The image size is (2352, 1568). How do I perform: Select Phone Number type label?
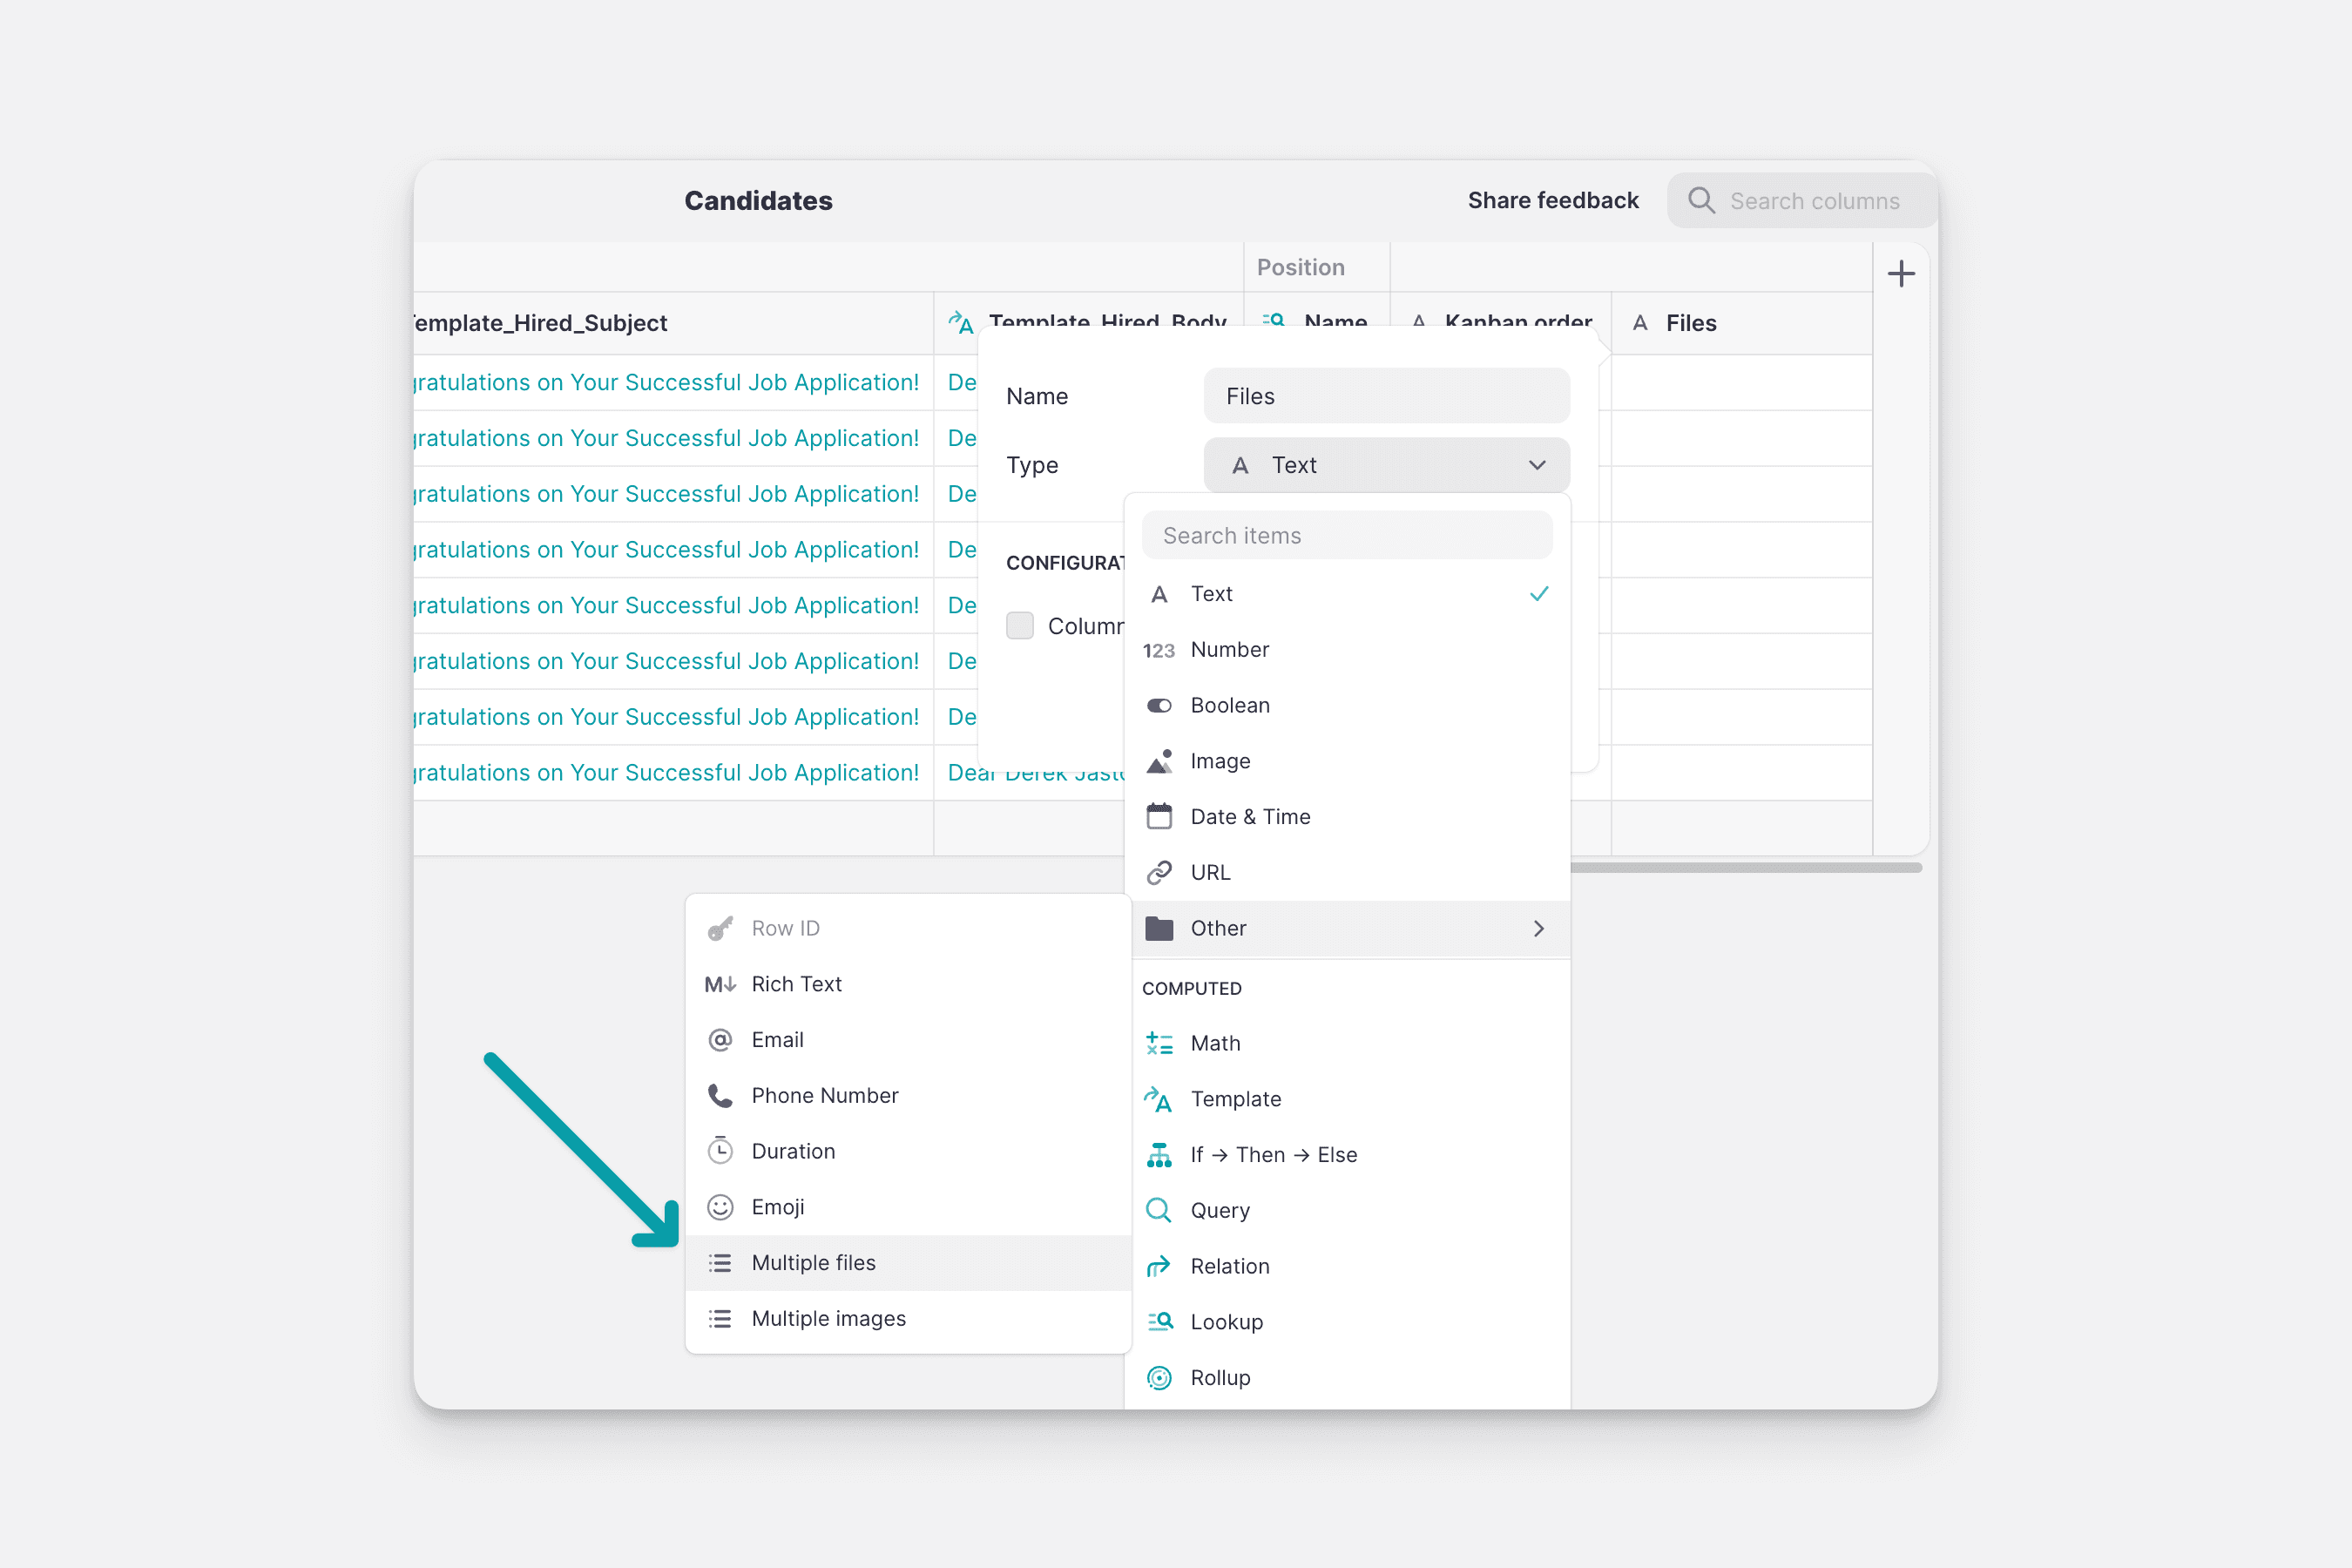coord(825,1096)
